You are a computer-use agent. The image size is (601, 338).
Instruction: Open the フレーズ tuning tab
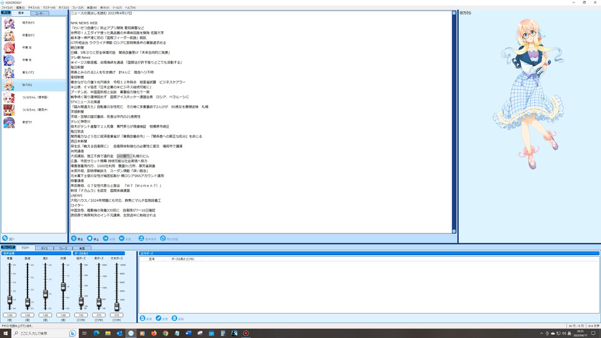[63, 248]
